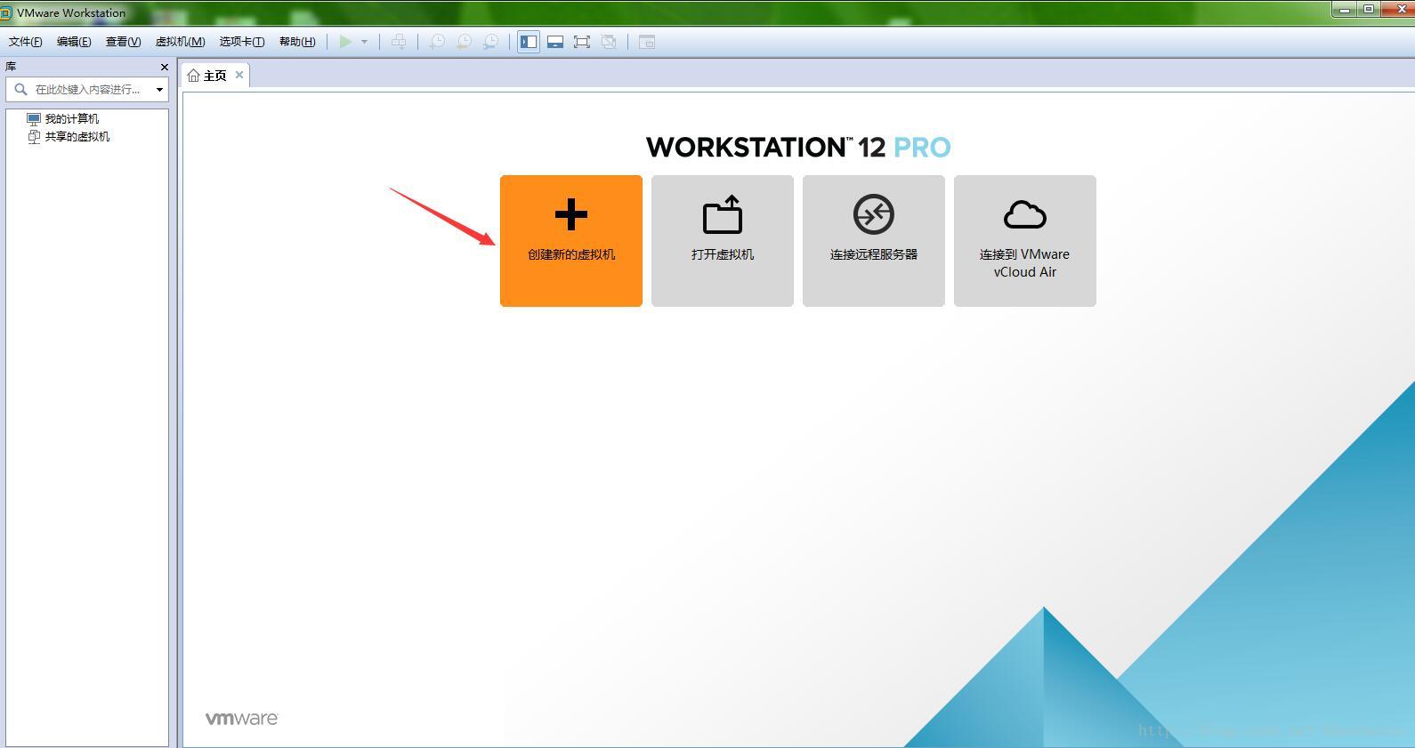Click the 连接远程服务器 tile

coord(874,241)
